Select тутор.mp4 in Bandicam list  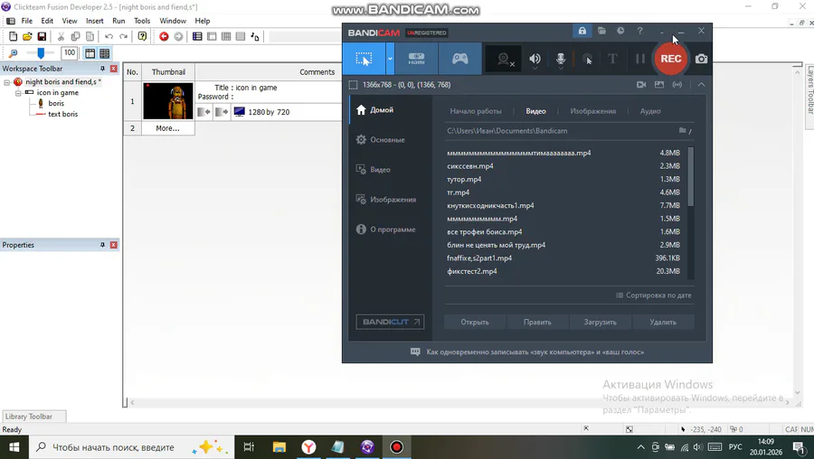pyautogui.click(x=464, y=180)
